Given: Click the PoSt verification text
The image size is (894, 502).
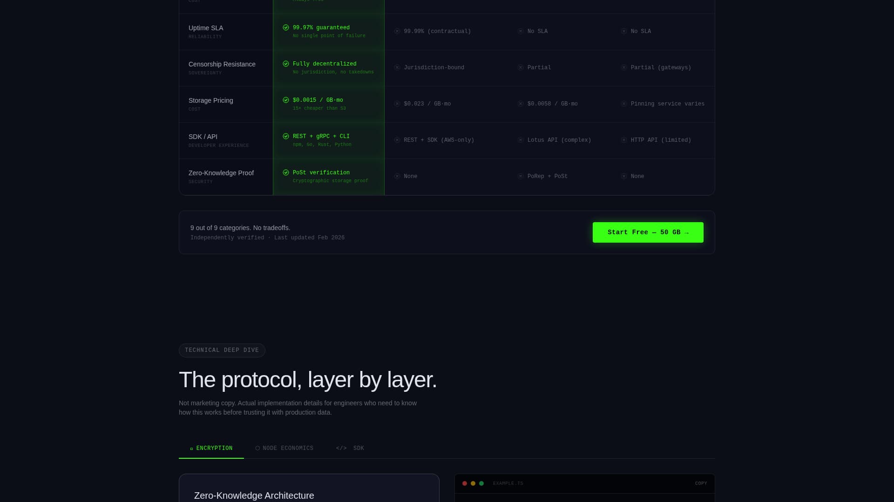Looking at the screenshot, I should click(321, 173).
